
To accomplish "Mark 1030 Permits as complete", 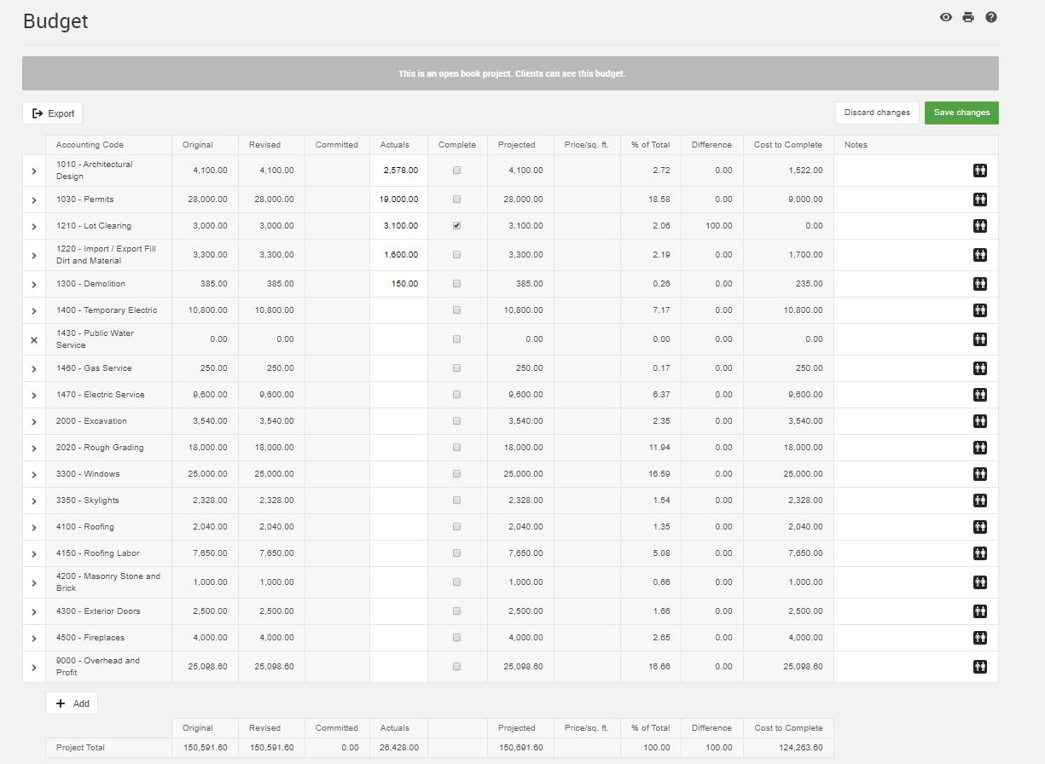I will (457, 200).
